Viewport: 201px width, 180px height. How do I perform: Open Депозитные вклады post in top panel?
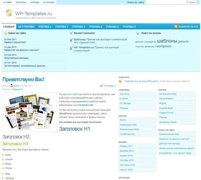click(17, 58)
